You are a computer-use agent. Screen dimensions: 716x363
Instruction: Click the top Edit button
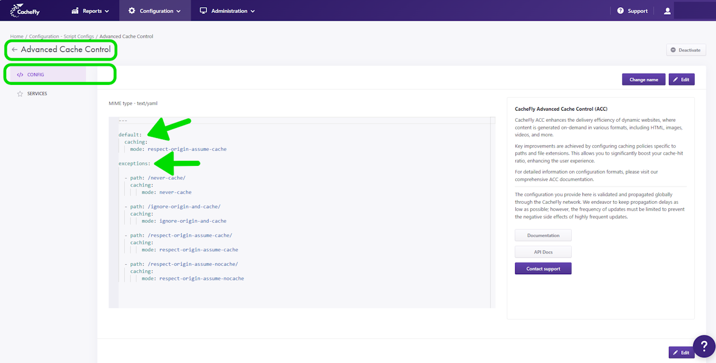click(681, 79)
